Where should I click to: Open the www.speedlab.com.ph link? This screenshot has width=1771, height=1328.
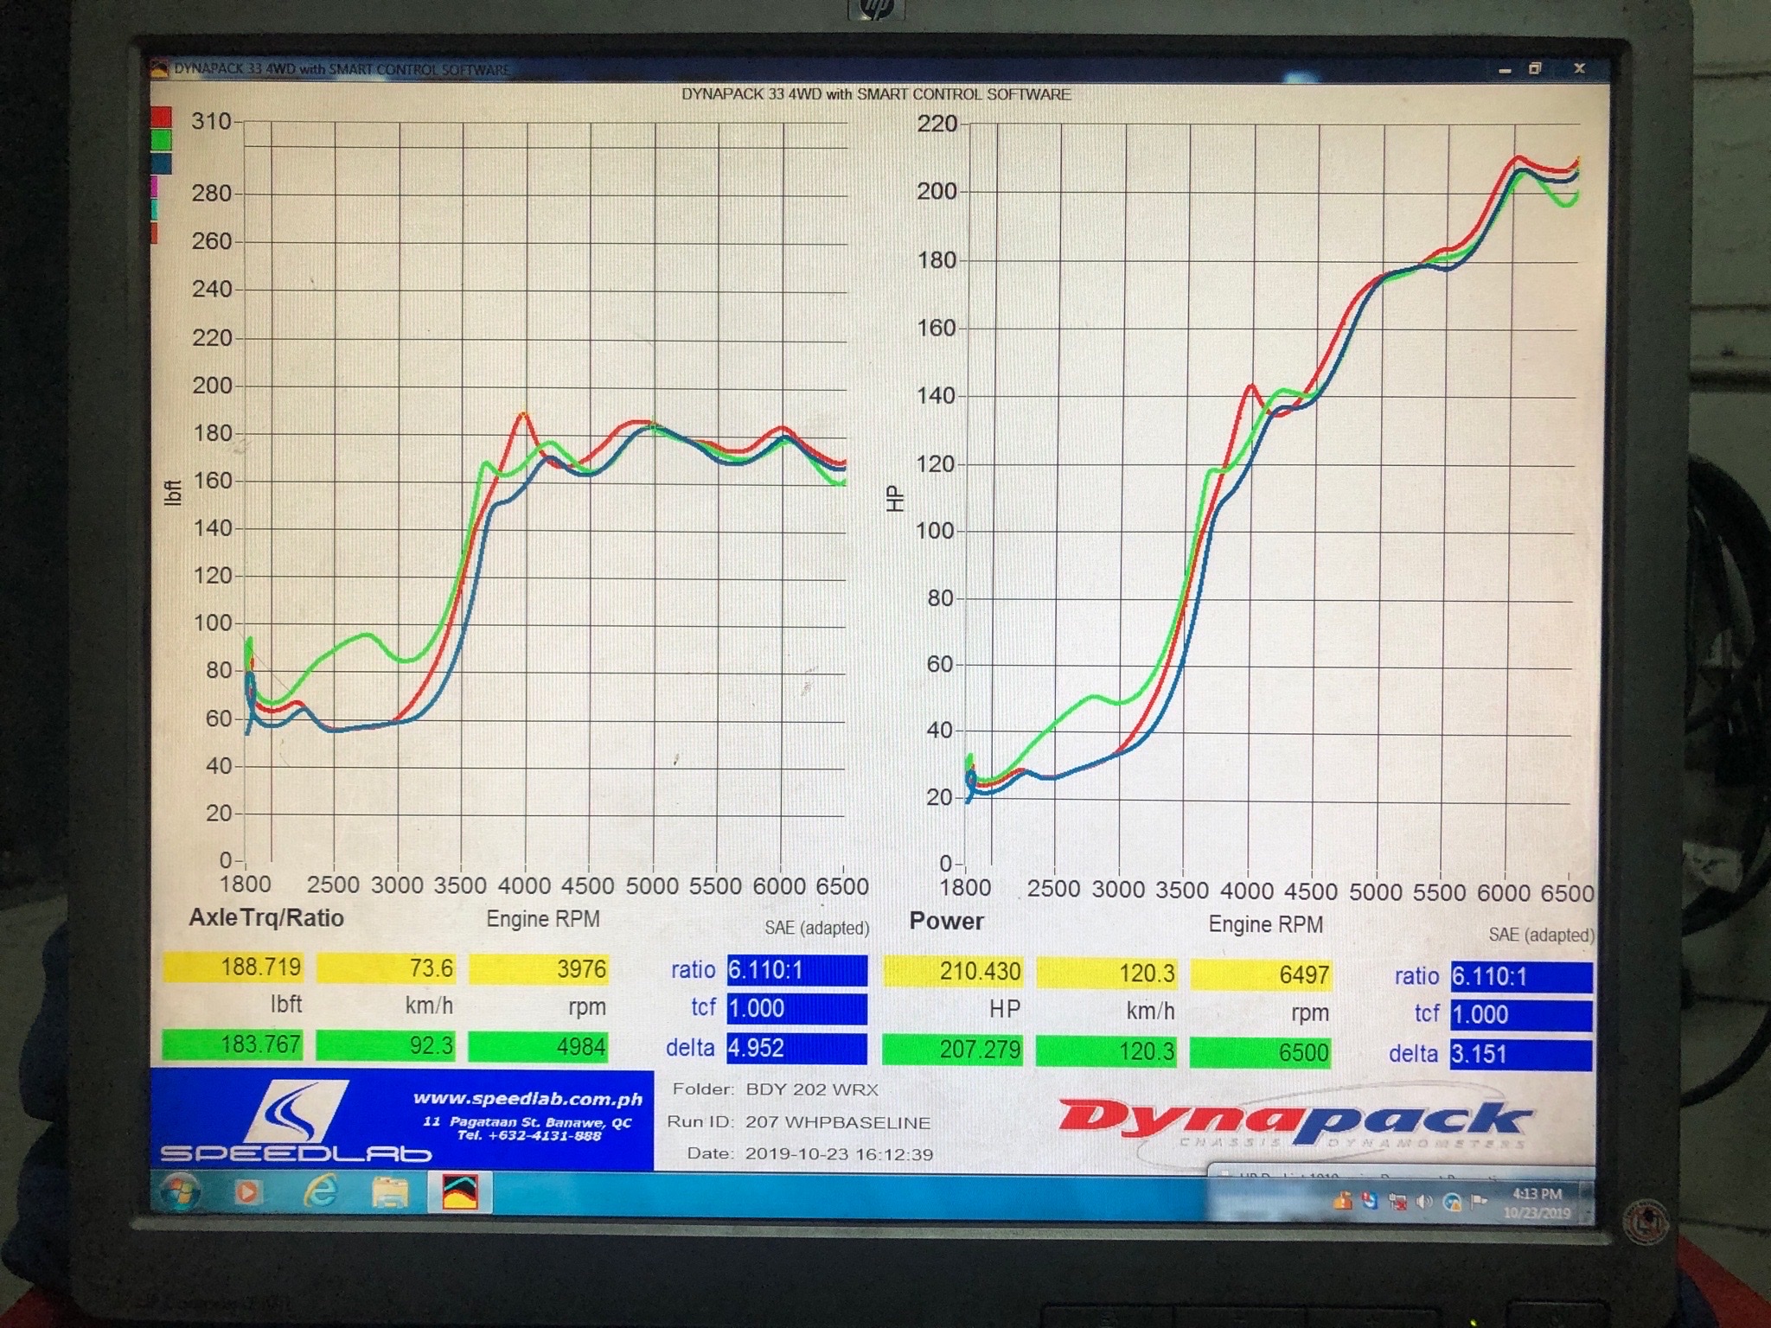(527, 1099)
